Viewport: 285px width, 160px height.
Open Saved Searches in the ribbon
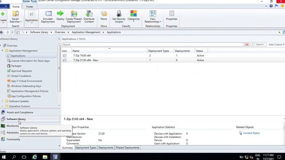(x=16, y=17)
